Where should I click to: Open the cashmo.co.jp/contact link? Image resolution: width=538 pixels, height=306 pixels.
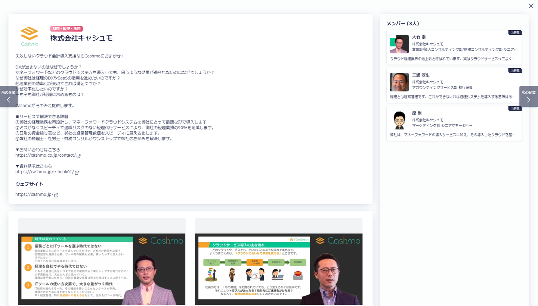coord(46,155)
